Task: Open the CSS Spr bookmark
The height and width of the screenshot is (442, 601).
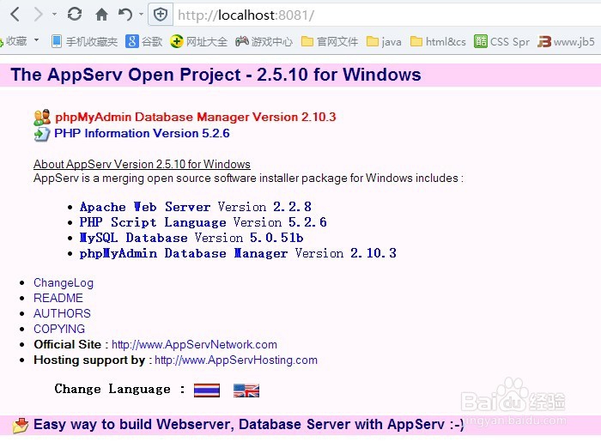Action: click(x=501, y=41)
